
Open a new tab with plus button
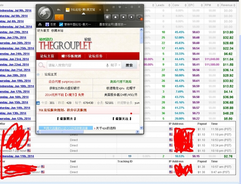[107, 10]
